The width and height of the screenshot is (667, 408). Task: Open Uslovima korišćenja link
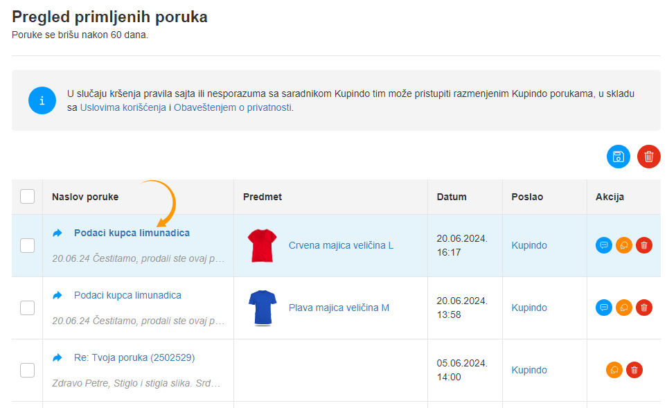point(123,107)
